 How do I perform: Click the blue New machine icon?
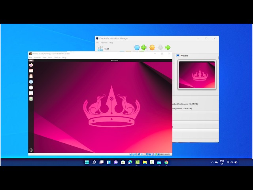(137, 47)
